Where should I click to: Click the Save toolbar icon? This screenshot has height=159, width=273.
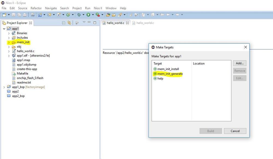tap(14, 15)
